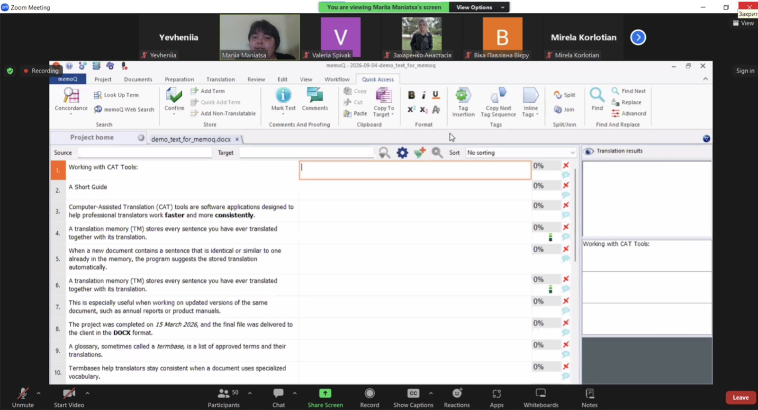Click the red X status on segment 3
Image resolution: width=758 pixels, height=410 pixels.
click(566, 205)
